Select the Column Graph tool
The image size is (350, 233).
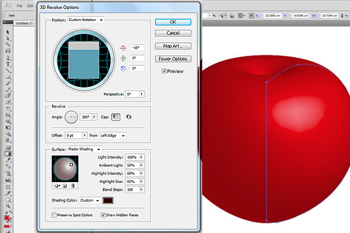tap(8, 180)
